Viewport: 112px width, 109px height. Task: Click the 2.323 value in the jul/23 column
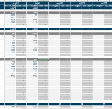32,69
